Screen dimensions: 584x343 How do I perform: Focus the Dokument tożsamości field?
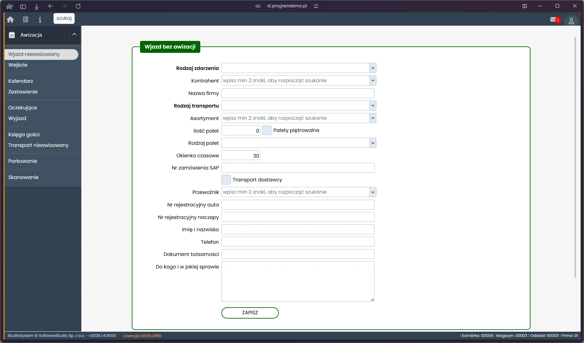(x=298, y=254)
